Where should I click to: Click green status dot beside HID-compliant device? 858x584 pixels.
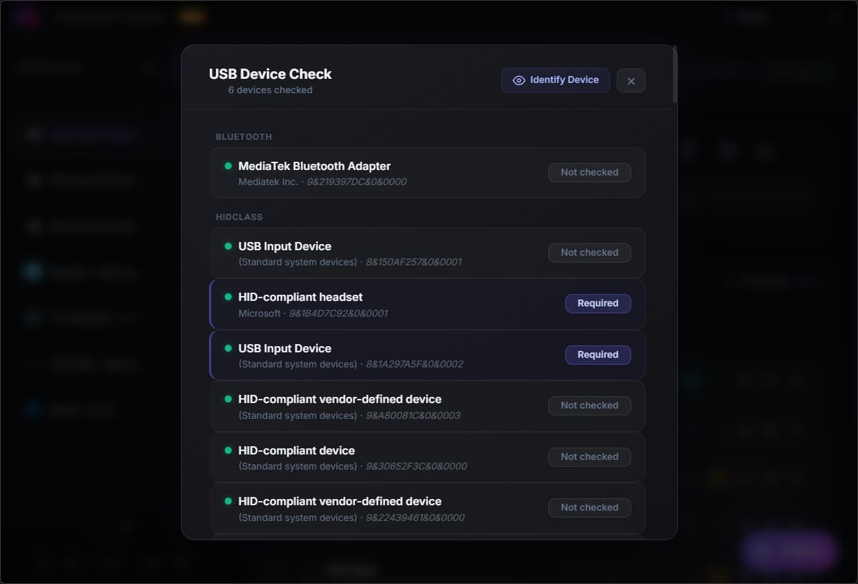click(228, 450)
